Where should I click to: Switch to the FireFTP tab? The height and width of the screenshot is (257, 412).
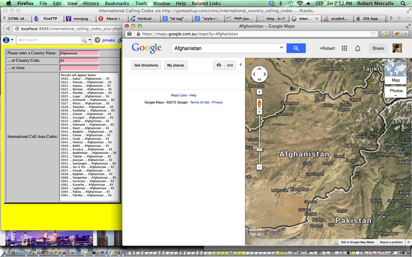tap(48, 19)
